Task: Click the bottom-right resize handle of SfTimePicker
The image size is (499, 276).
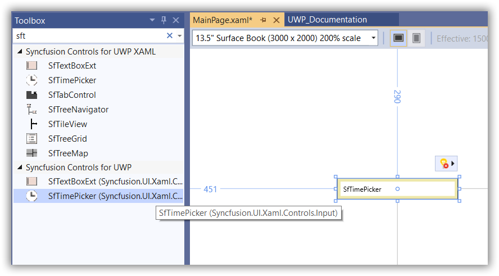Action: coord(459,201)
